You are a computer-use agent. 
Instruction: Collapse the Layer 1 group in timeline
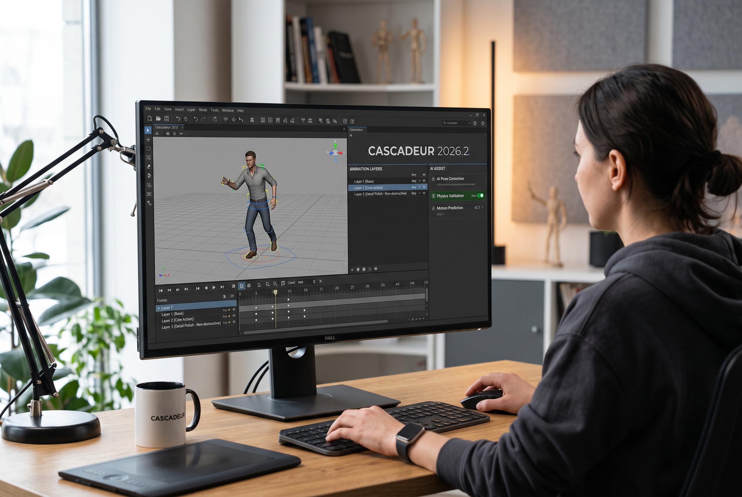pyautogui.click(x=159, y=308)
